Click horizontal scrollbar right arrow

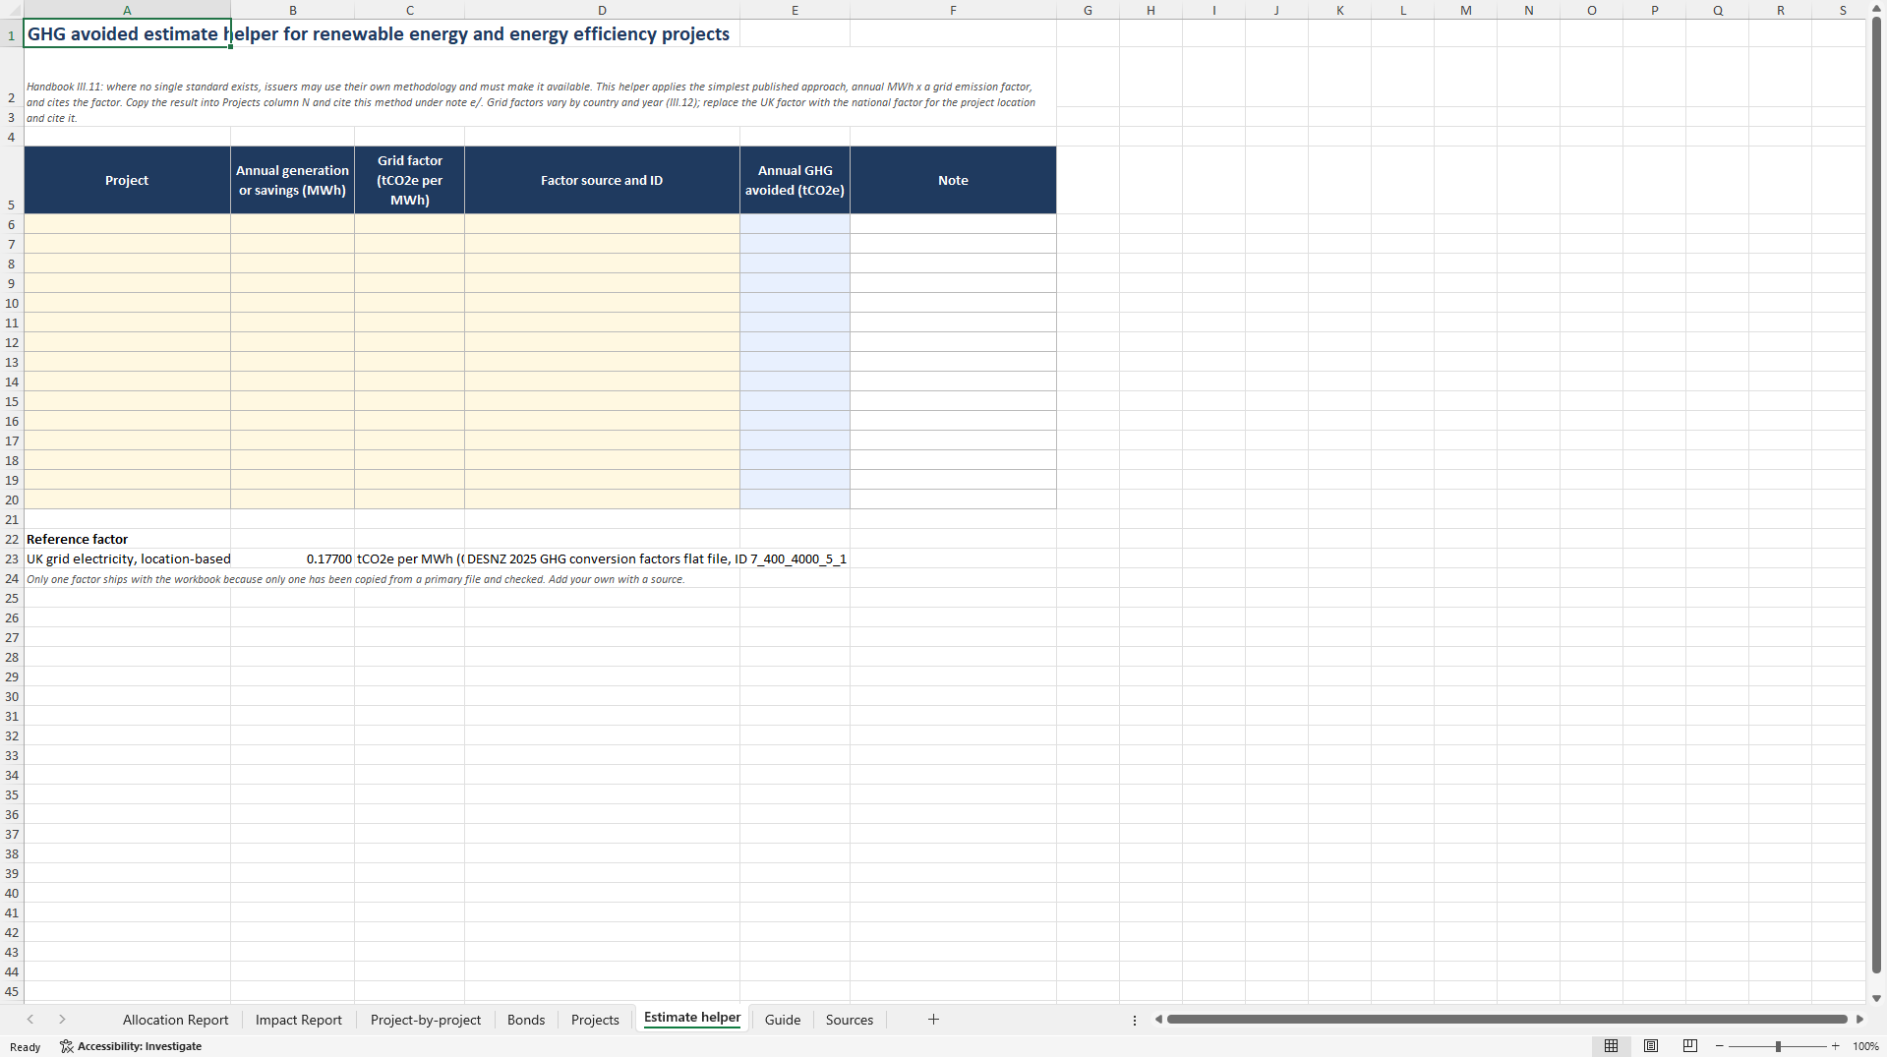1859,1020
